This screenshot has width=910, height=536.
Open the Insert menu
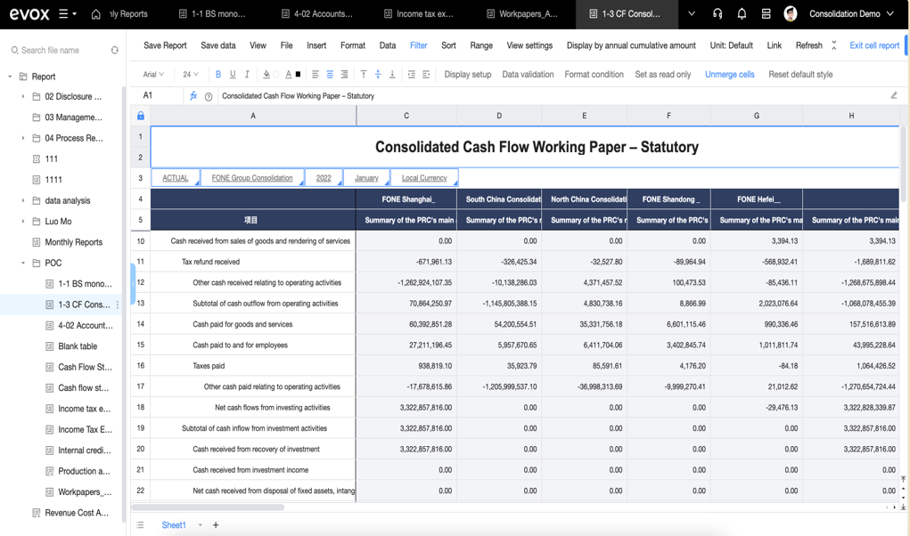point(316,45)
